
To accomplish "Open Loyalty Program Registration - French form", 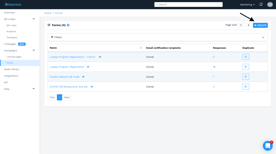I will (73, 57).
